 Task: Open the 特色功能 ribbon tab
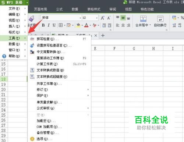point(147,9)
